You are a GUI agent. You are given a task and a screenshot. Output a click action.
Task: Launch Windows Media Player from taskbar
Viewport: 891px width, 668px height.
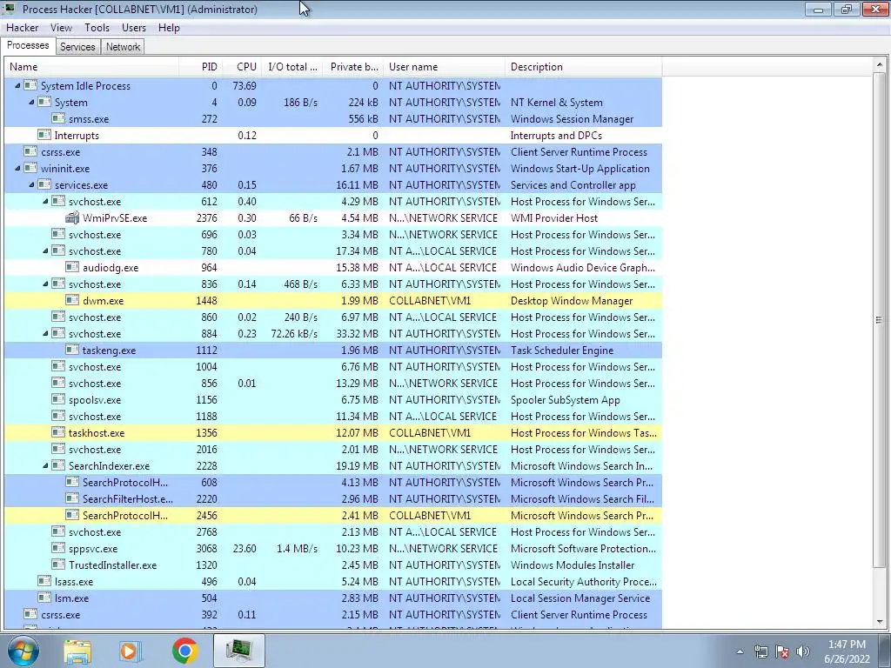pos(130,651)
